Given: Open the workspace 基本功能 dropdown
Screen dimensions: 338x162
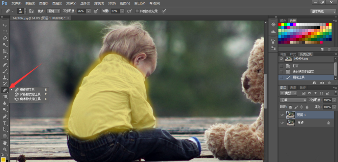Looking at the screenshot, I should [323, 11].
